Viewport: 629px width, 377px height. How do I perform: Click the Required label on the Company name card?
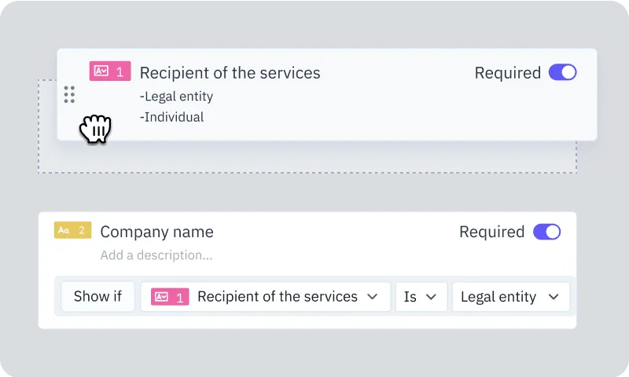492,232
